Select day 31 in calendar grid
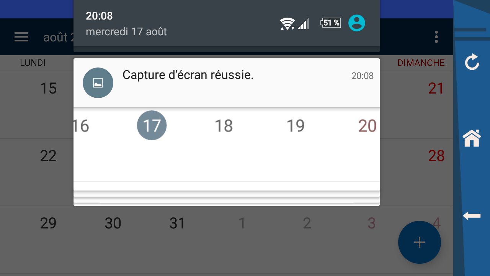This screenshot has height=276, width=490. [177, 223]
